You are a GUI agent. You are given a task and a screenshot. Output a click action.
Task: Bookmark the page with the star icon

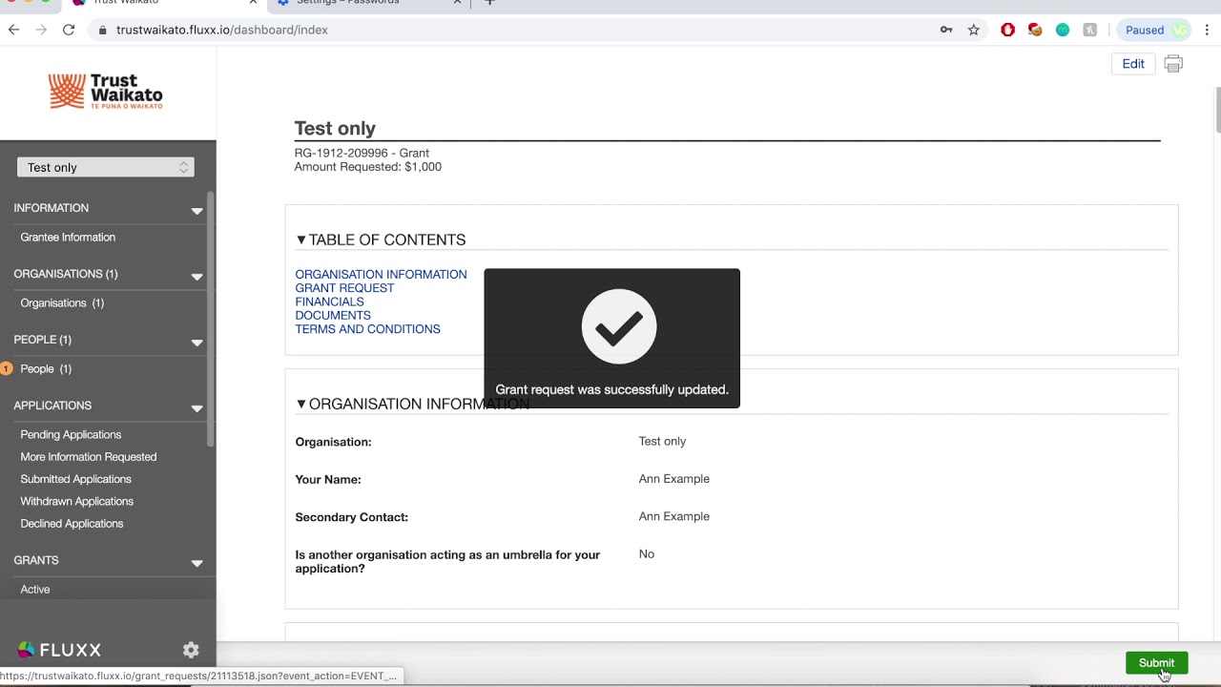973,30
